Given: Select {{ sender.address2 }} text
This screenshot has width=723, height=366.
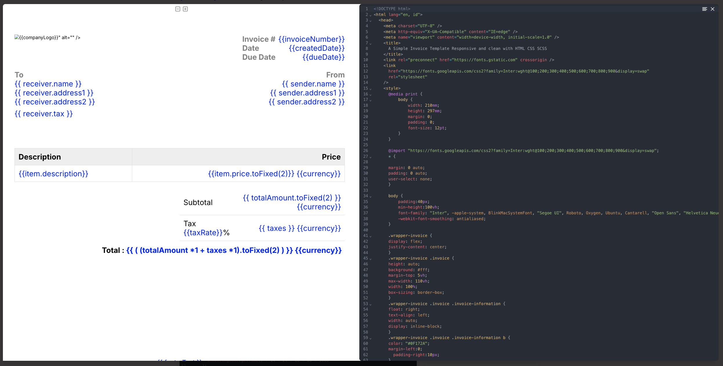Looking at the screenshot, I should point(307,102).
